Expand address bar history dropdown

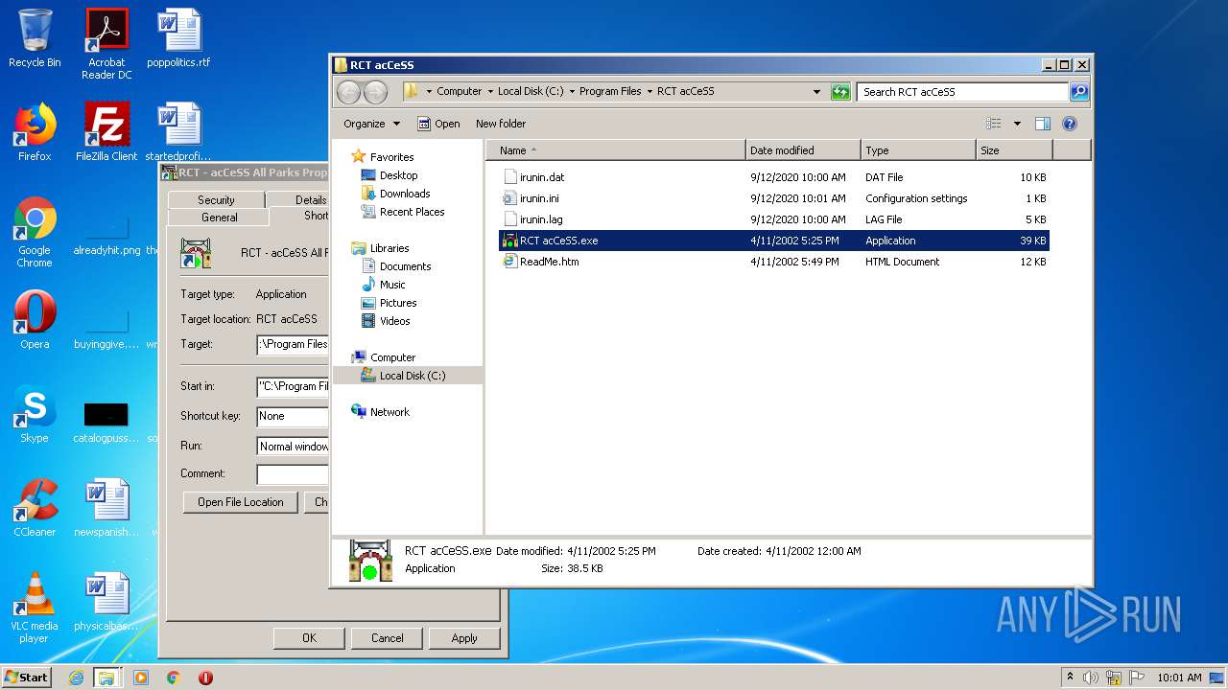pyautogui.click(x=816, y=92)
